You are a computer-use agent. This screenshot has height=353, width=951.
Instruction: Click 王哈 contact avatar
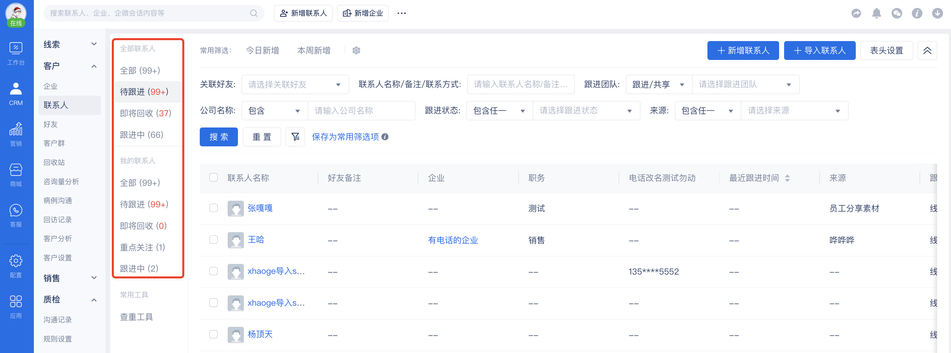236,240
